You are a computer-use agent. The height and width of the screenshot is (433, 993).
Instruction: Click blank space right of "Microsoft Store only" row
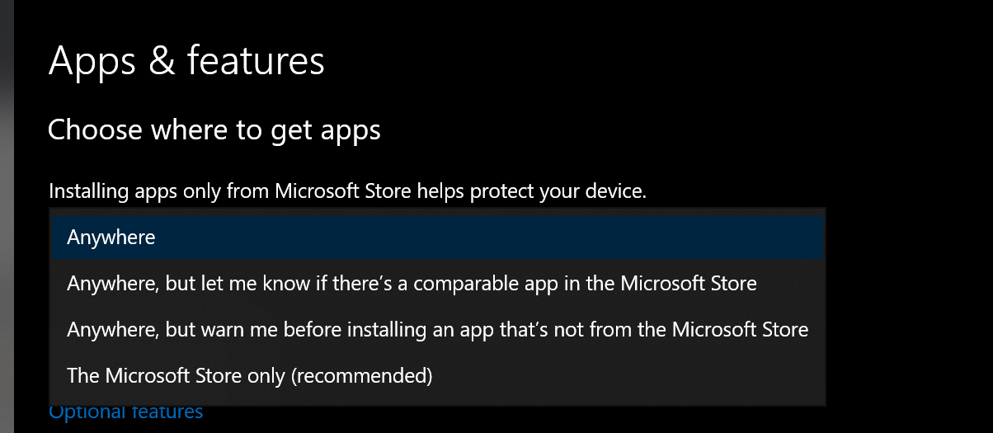tap(627, 376)
